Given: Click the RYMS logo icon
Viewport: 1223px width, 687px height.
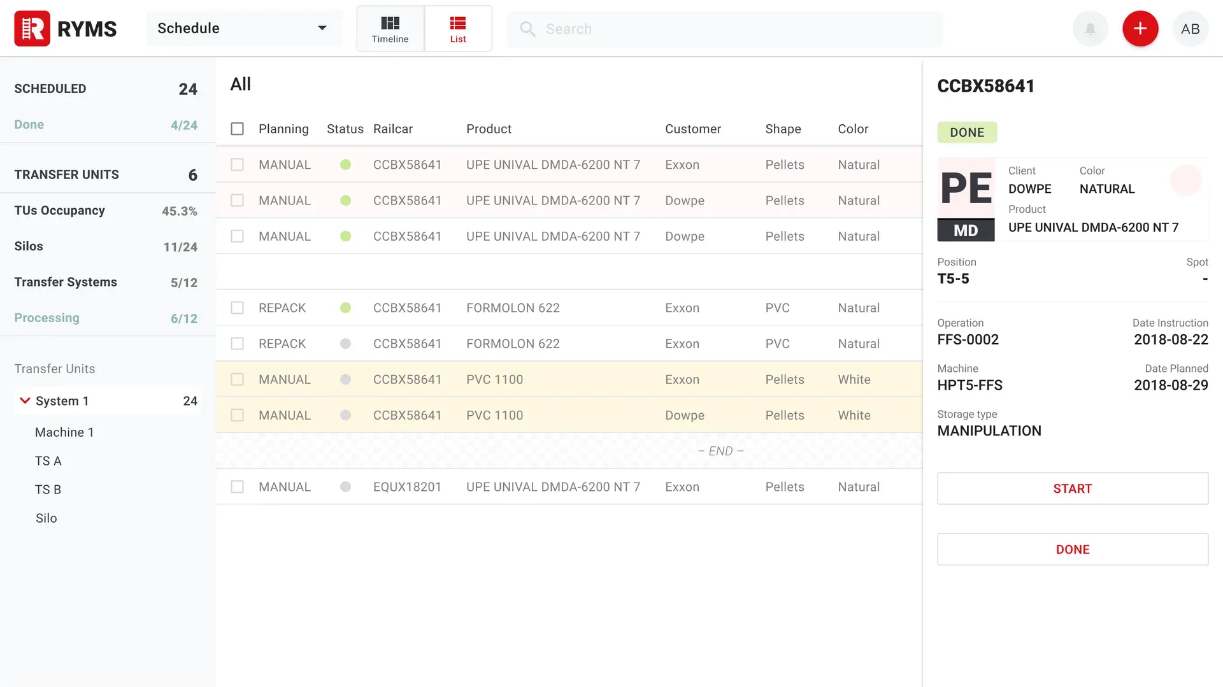Looking at the screenshot, I should tap(31, 28).
